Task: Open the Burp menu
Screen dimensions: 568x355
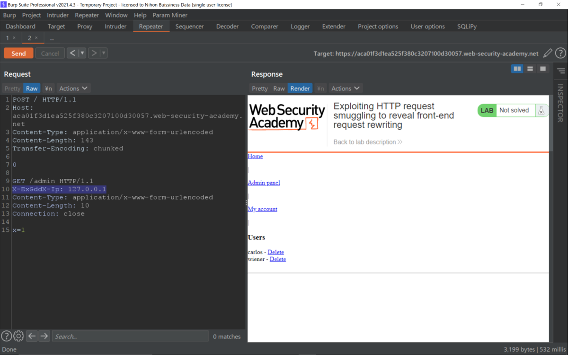Action: (x=9, y=15)
